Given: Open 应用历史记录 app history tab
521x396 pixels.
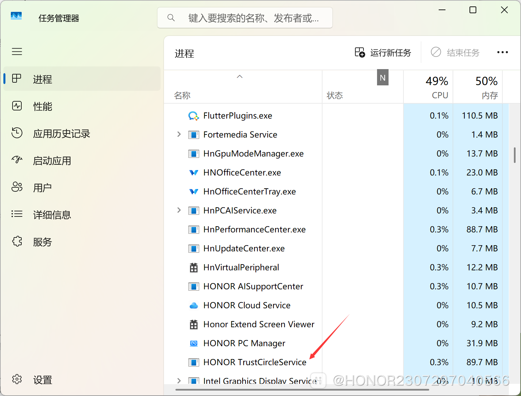Looking at the screenshot, I should pos(82,133).
